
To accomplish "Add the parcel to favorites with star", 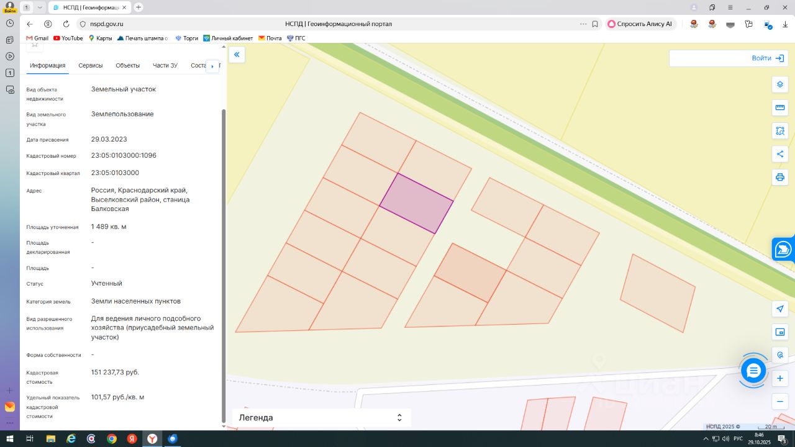I will 35,45.
